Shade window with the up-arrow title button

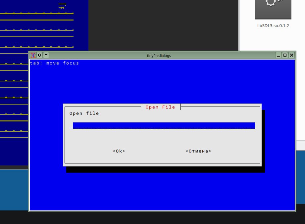click(46, 55)
